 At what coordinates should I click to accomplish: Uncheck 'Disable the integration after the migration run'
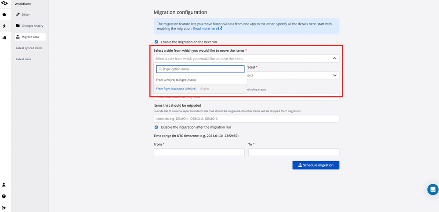156,127
